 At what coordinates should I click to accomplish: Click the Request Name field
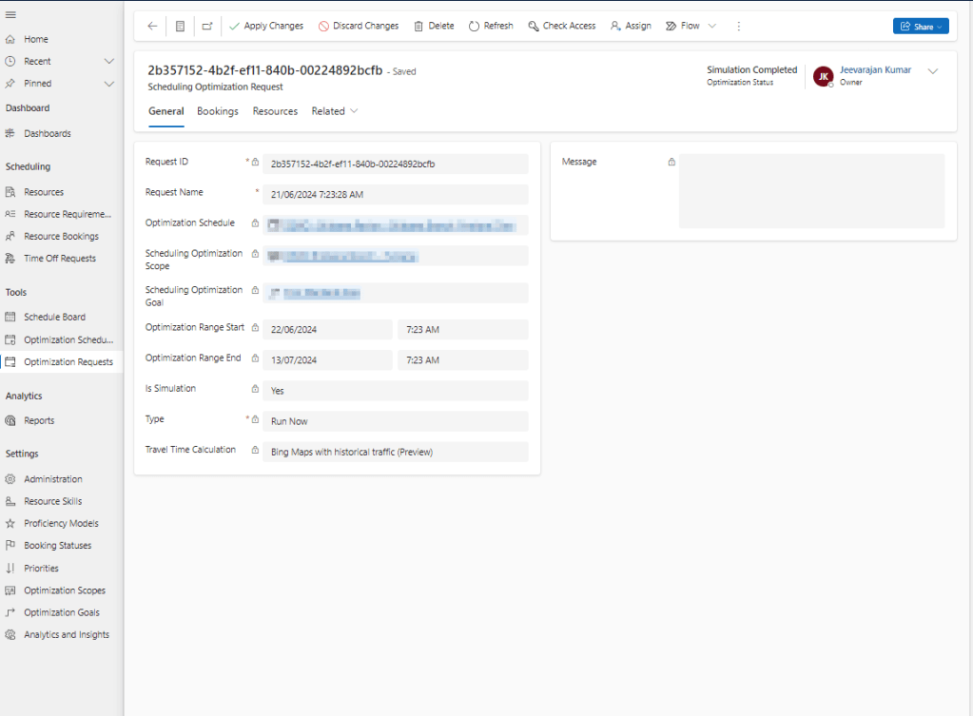[x=395, y=194]
